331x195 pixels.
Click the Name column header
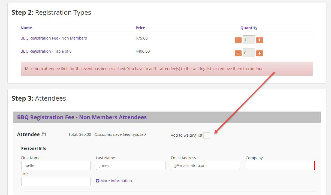click(26, 28)
